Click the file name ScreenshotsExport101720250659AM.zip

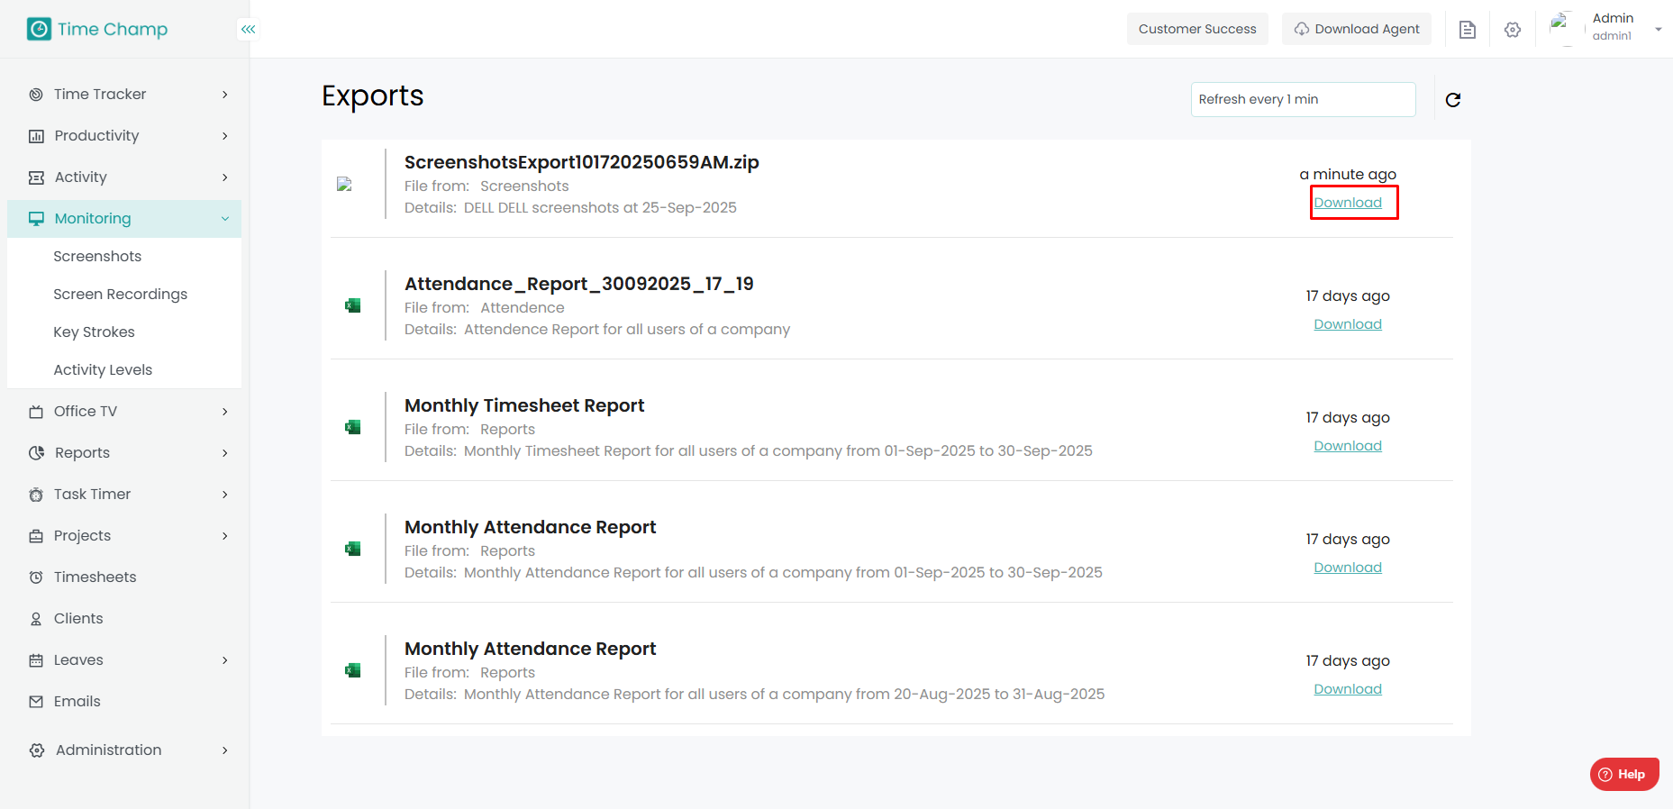click(582, 162)
